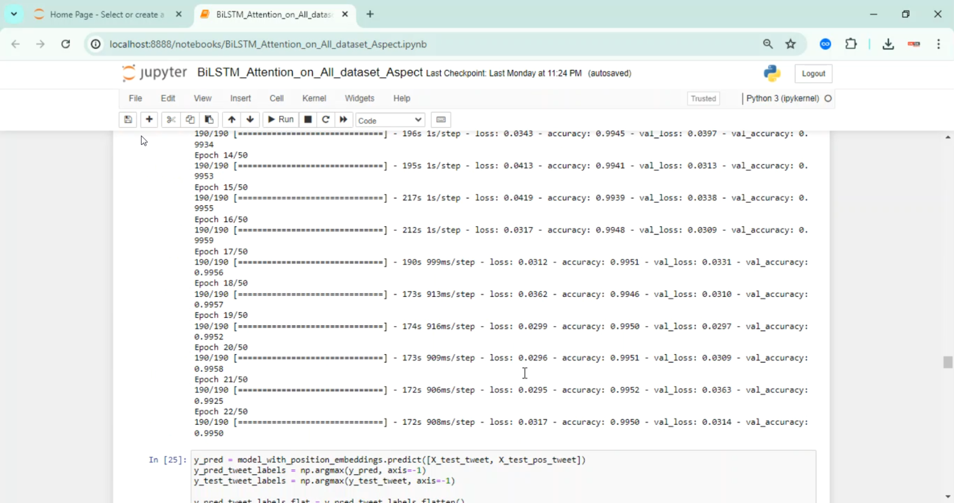Screen dimensions: 954x503
Task: Move selected cell up arrow
Action: [232, 120]
